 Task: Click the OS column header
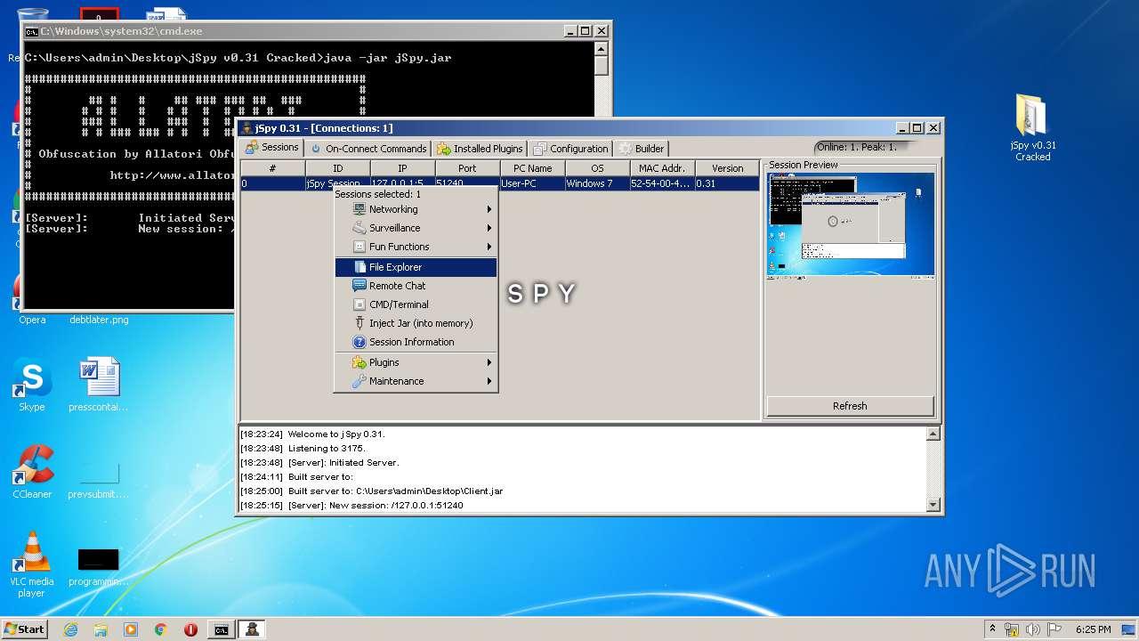597,168
